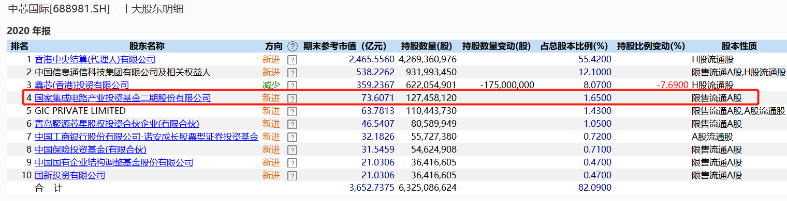Click the share ratio 12.1000

[595, 72]
